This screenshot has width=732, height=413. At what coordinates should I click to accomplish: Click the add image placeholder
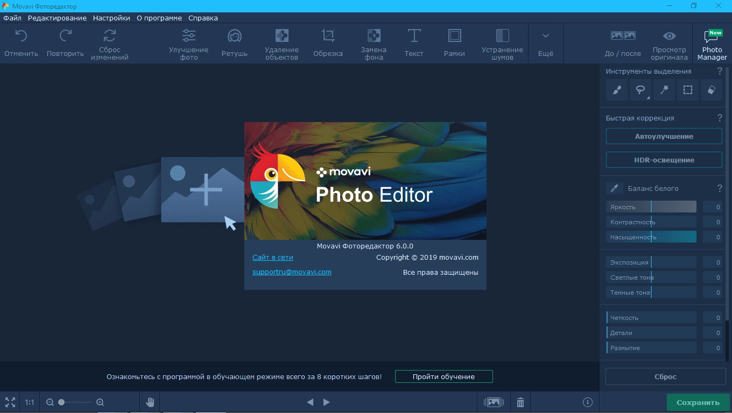pyautogui.click(x=203, y=189)
